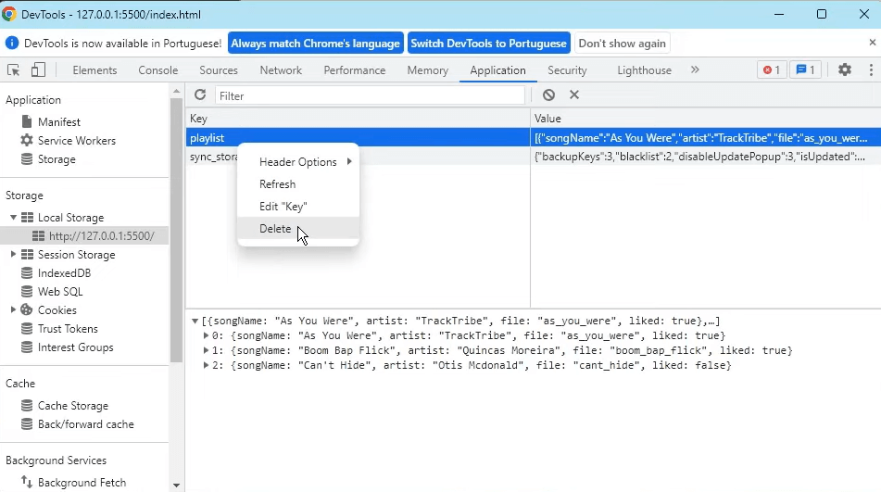Click the inspect element picker icon
The height and width of the screenshot is (492, 881).
click(x=14, y=70)
